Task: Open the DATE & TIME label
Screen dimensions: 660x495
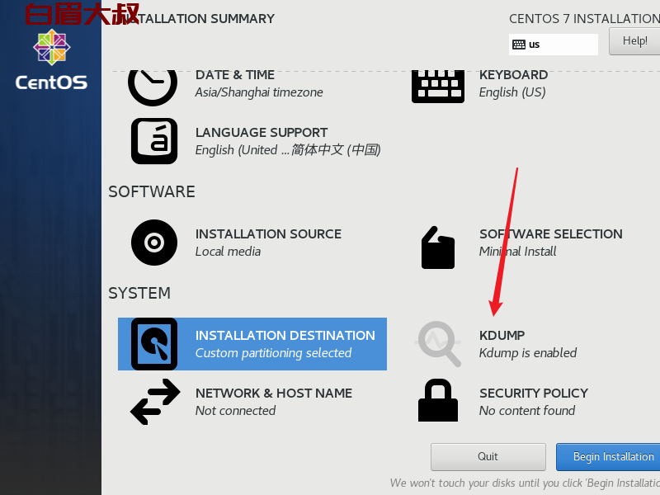Action: (235, 75)
